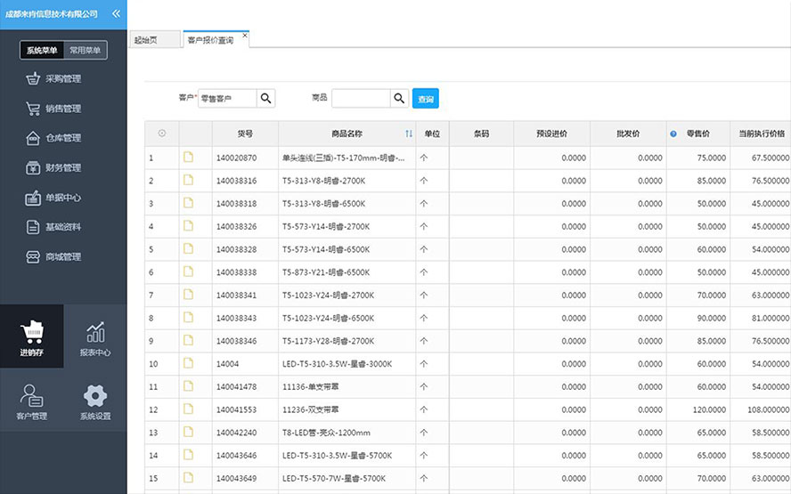Expand the 采购管理 menu
This screenshot has height=494, width=791.
tap(62, 78)
